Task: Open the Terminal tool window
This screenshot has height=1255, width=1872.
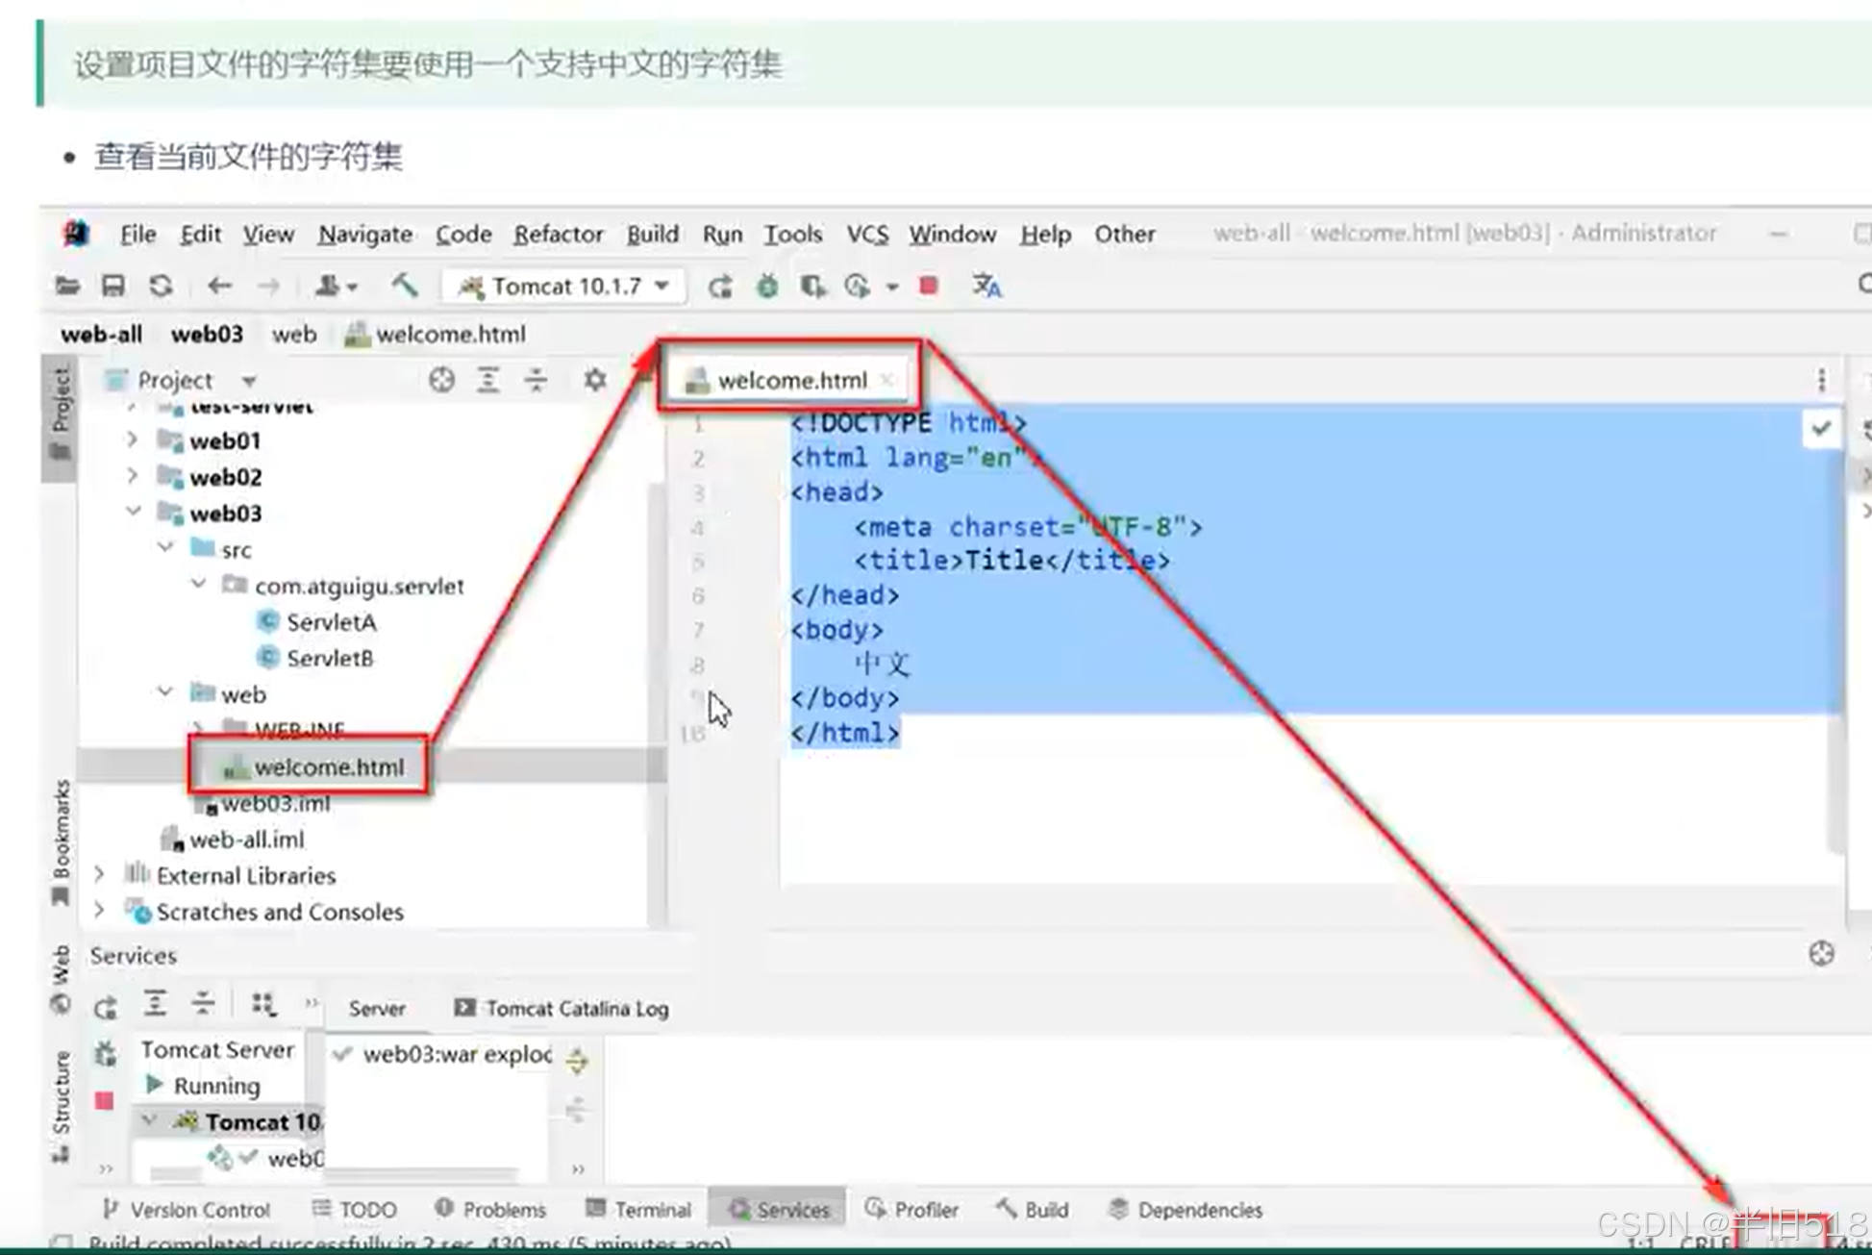Action: [x=638, y=1209]
